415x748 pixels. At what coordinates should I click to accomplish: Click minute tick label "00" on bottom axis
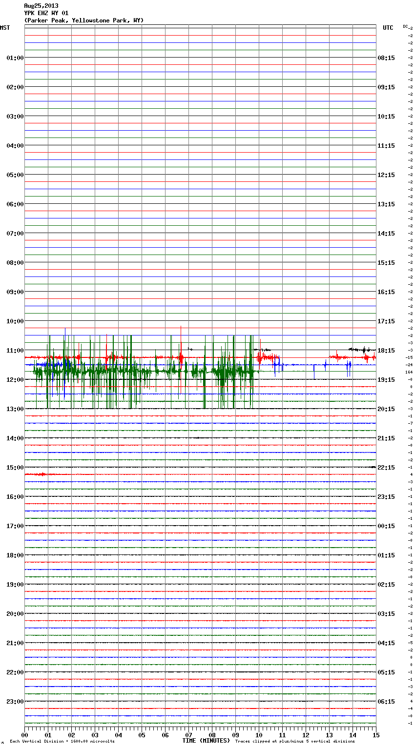point(24,735)
